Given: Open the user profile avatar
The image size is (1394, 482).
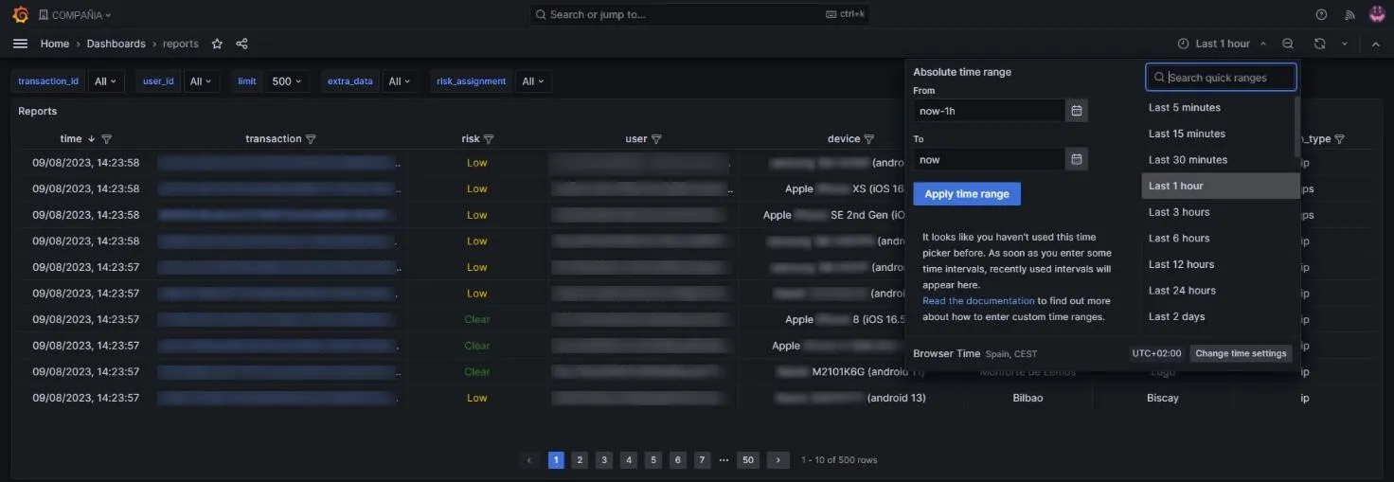Looking at the screenshot, I should [1377, 14].
